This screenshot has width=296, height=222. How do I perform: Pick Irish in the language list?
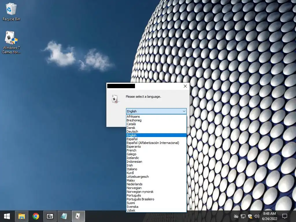pos(156,165)
